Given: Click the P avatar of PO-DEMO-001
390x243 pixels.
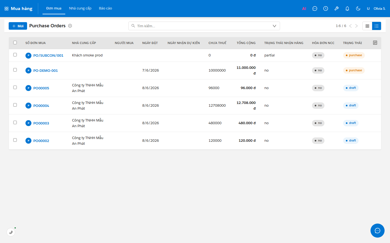Looking at the screenshot, I should pos(28,70).
